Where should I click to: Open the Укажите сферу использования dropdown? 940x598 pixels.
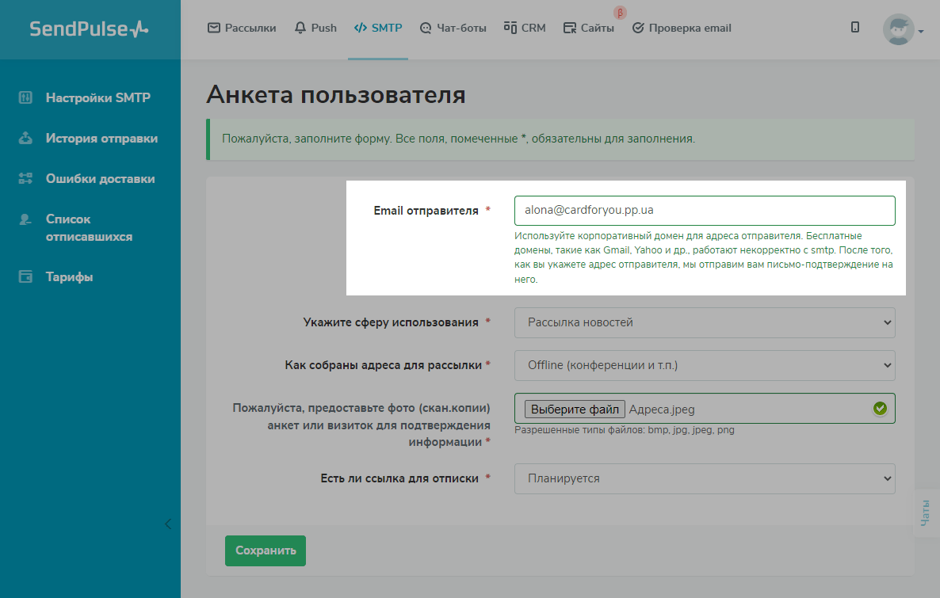[x=705, y=322]
